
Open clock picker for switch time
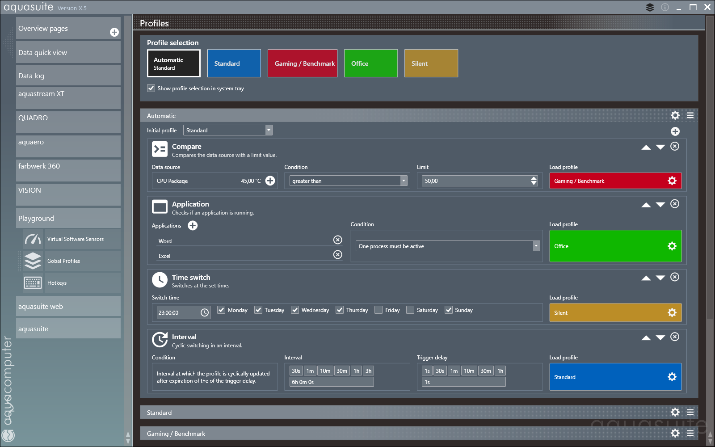(x=205, y=312)
